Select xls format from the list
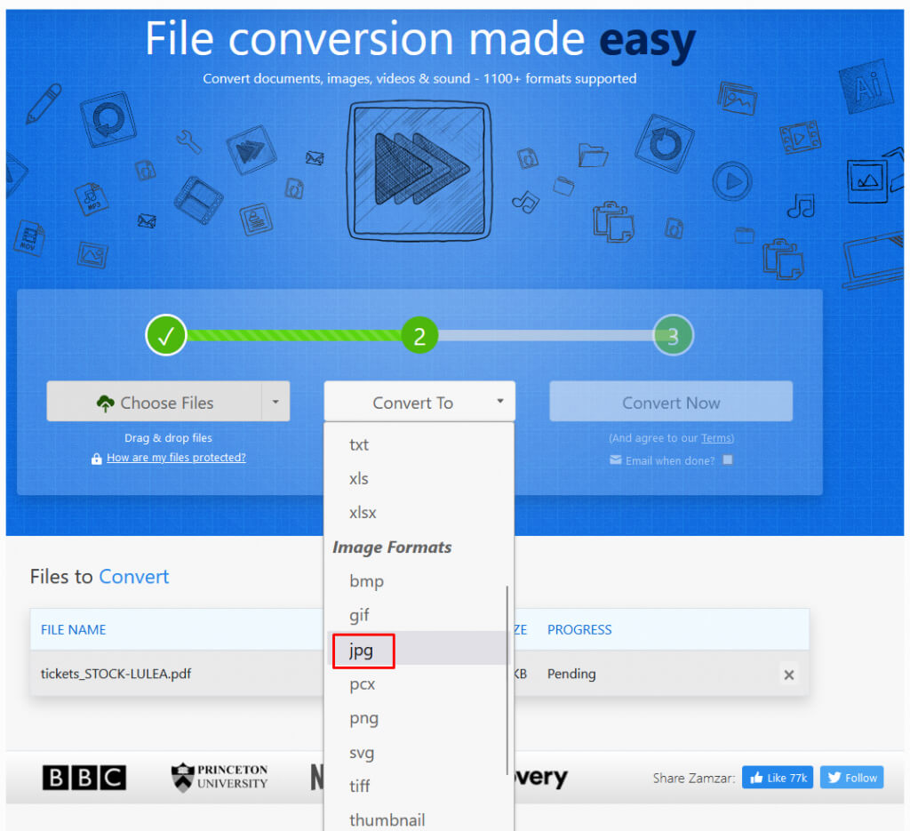The image size is (910, 831). tap(359, 479)
